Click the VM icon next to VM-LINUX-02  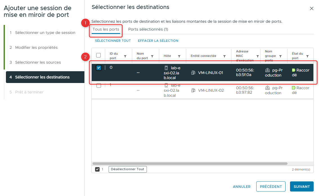click(x=193, y=90)
